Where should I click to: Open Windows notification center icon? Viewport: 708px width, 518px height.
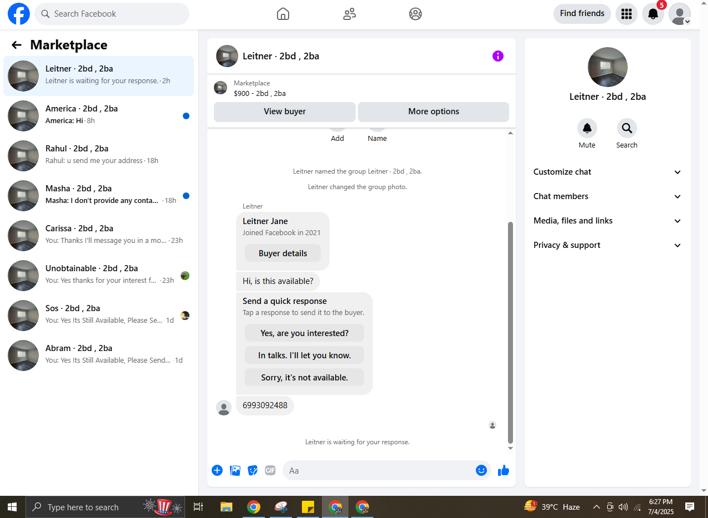coord(690,507)
